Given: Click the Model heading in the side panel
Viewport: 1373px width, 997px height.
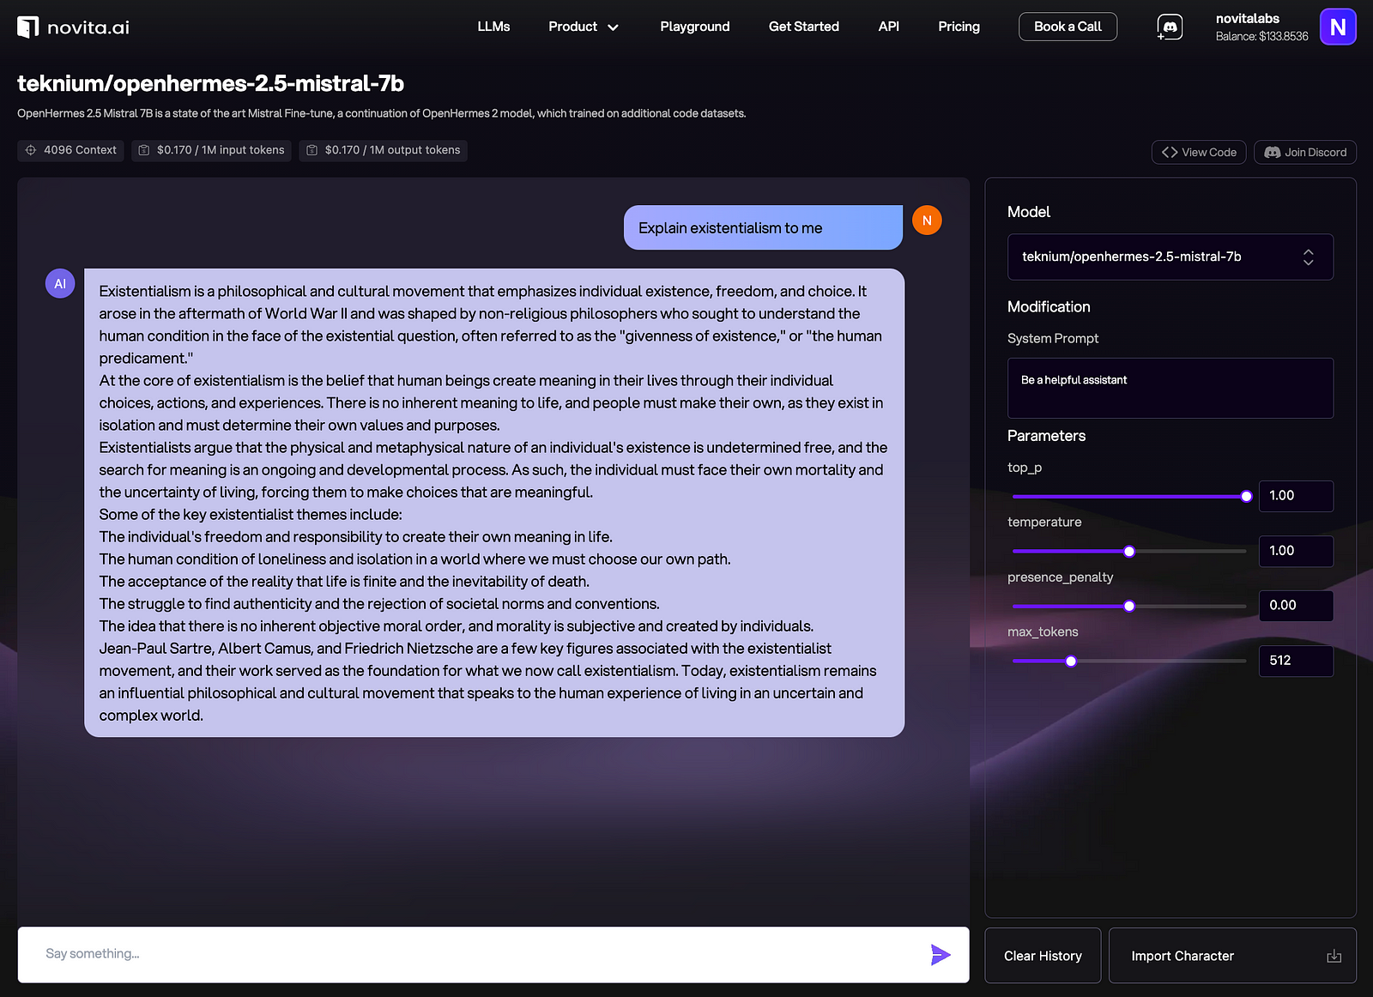Looking at the screenshot, I should point(1029,212).
